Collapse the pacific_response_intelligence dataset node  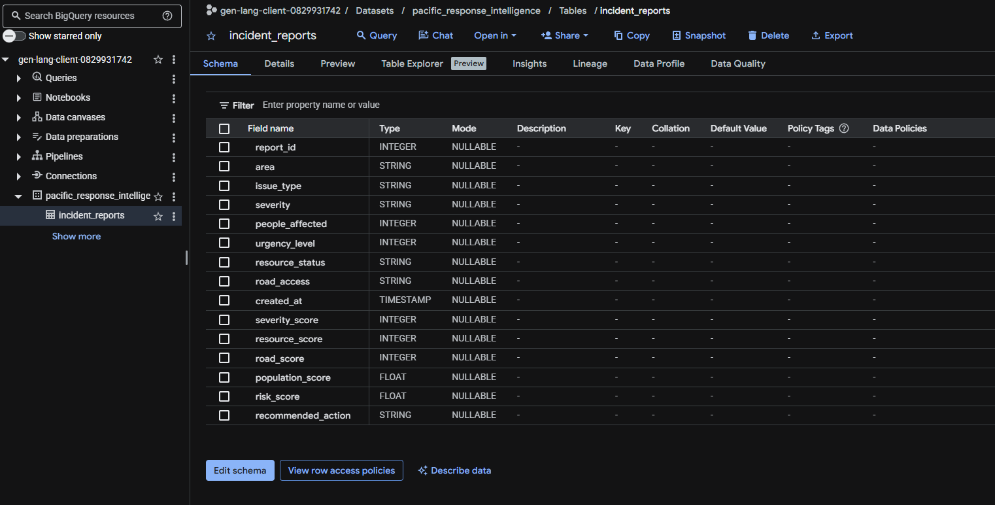(19, 196)
